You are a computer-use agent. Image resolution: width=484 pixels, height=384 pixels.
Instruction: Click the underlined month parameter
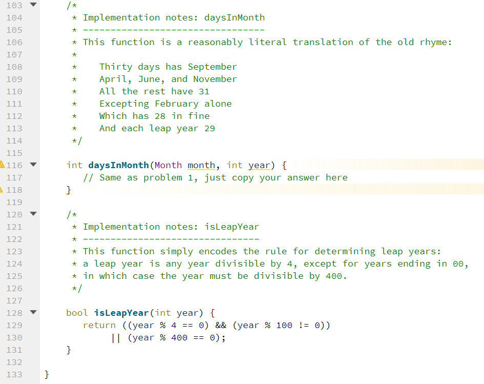[201, 165]
